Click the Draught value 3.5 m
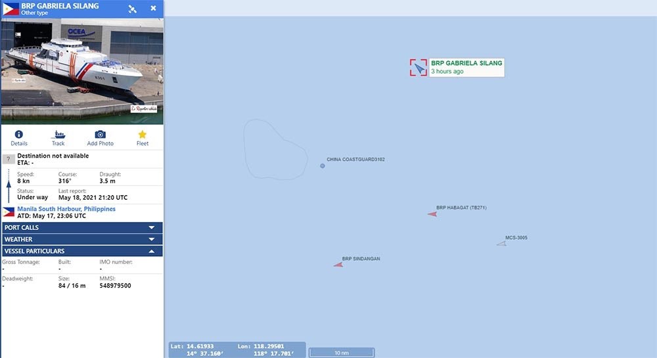 (x=107, y=181)
